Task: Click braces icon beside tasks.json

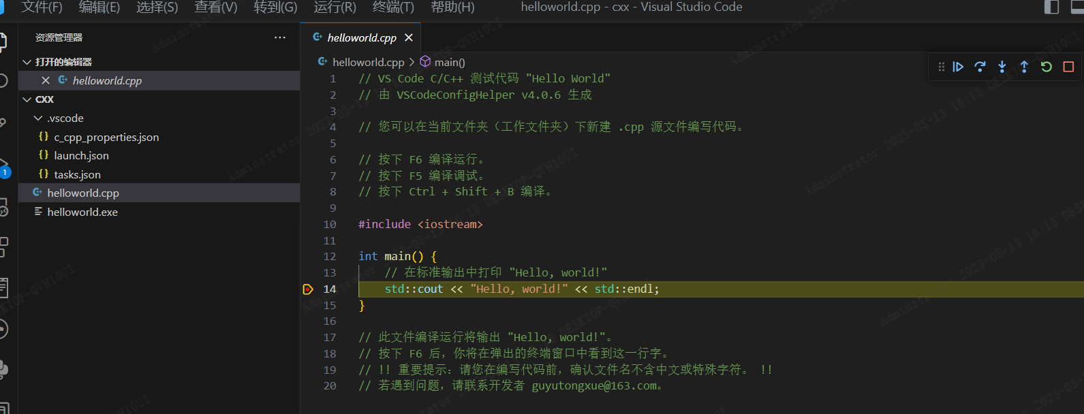Action: pos(44,174)
